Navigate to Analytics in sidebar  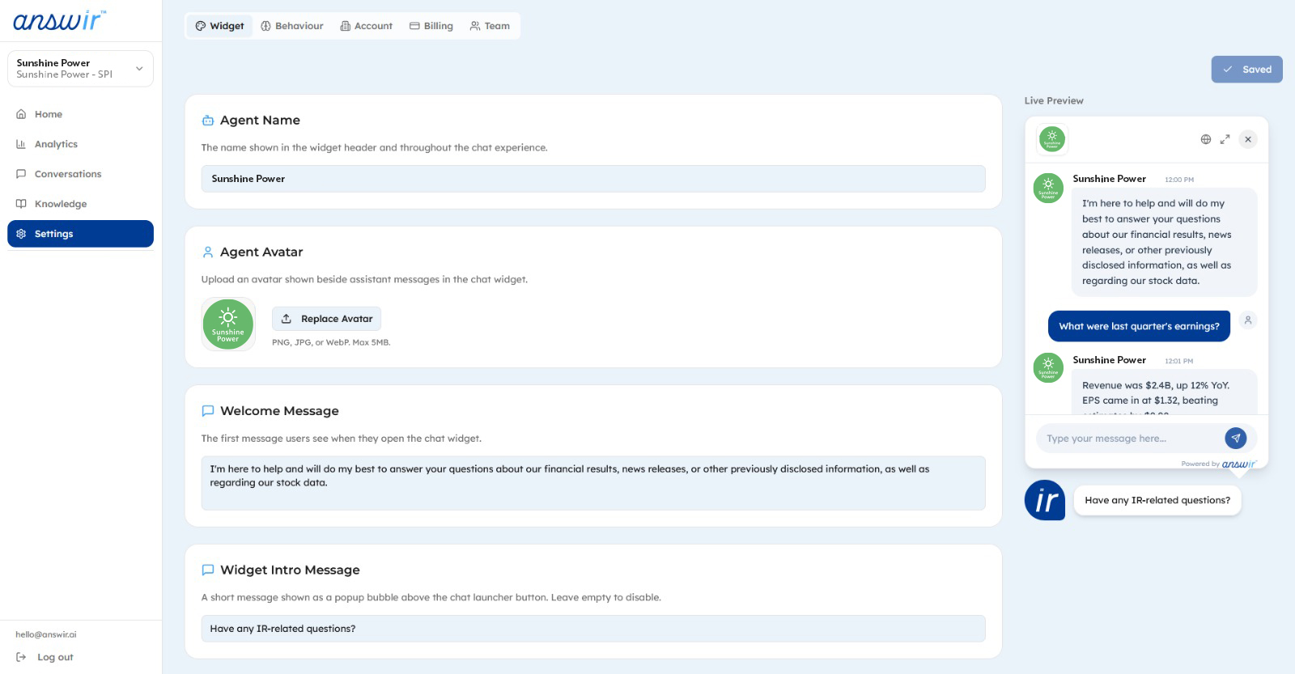point(56,144)
